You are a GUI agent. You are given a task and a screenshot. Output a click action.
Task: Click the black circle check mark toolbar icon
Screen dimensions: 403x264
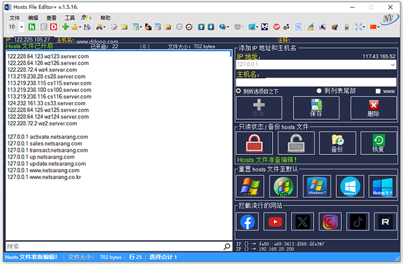pos(189,27)
